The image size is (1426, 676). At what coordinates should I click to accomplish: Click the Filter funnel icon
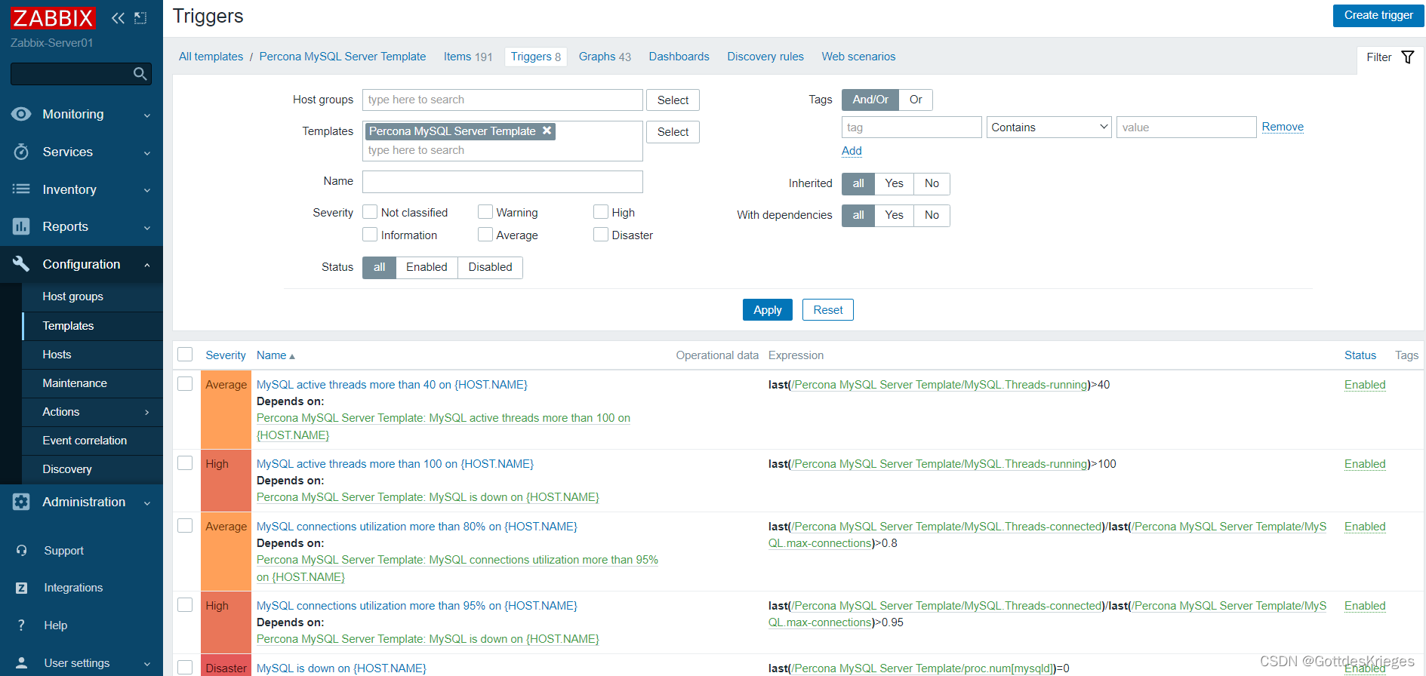[x=1408, y=57]
